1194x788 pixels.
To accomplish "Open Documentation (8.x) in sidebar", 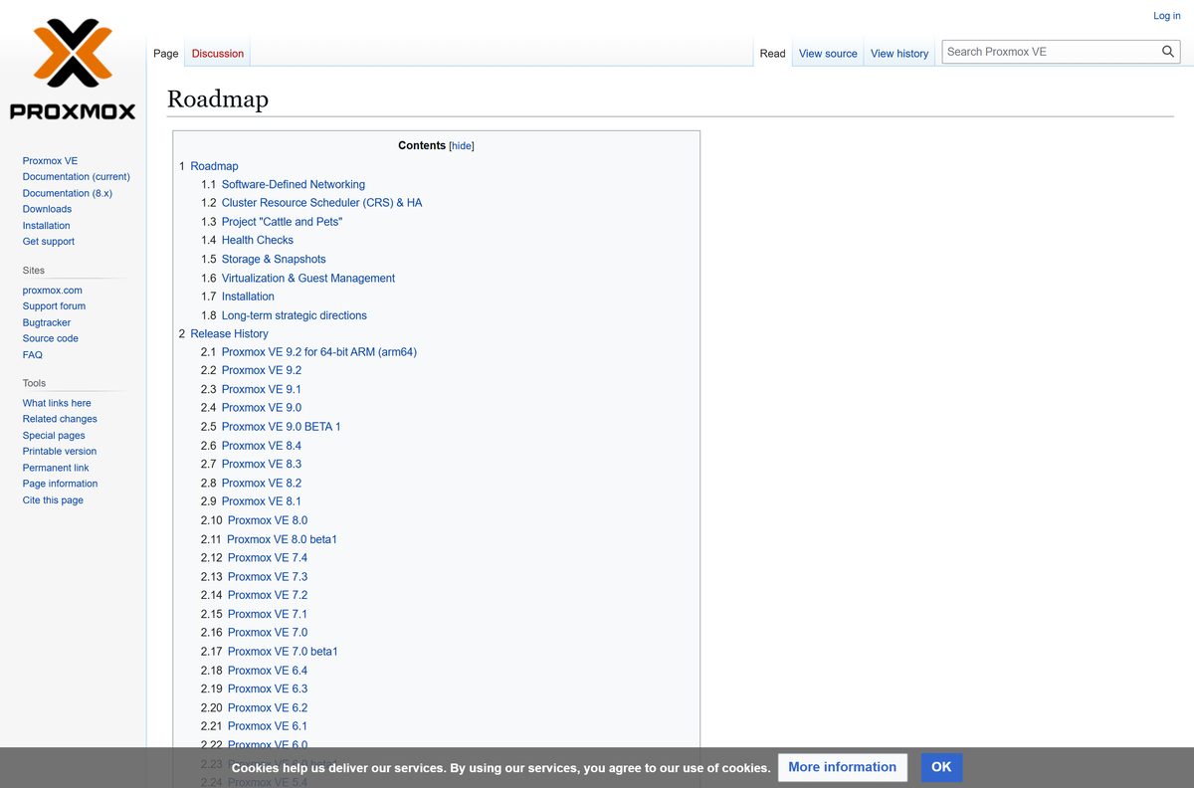I will [x=68, y=193].
